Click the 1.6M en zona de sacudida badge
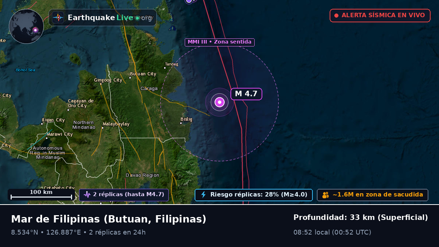The width and height of the screenshot is (439, 247). [372, 195]
